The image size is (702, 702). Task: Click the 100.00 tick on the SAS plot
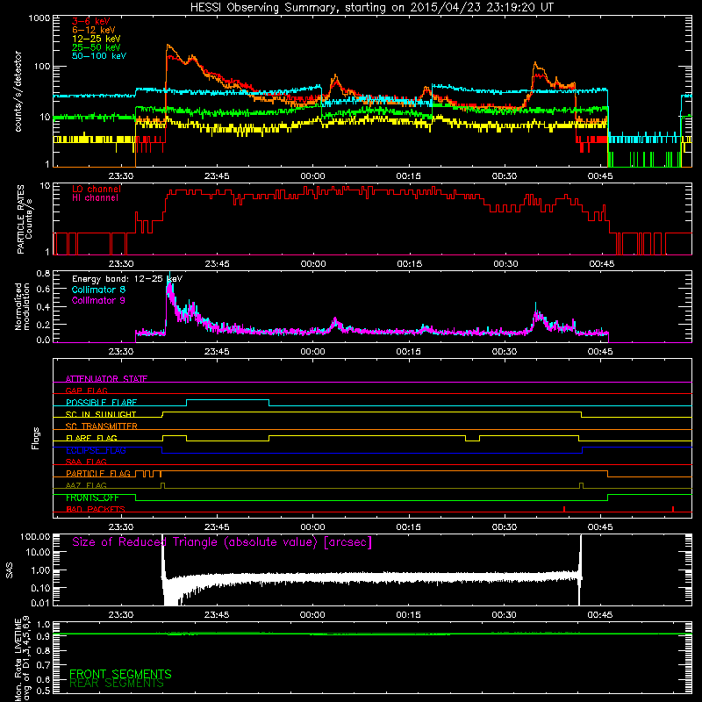pos(35,537)
